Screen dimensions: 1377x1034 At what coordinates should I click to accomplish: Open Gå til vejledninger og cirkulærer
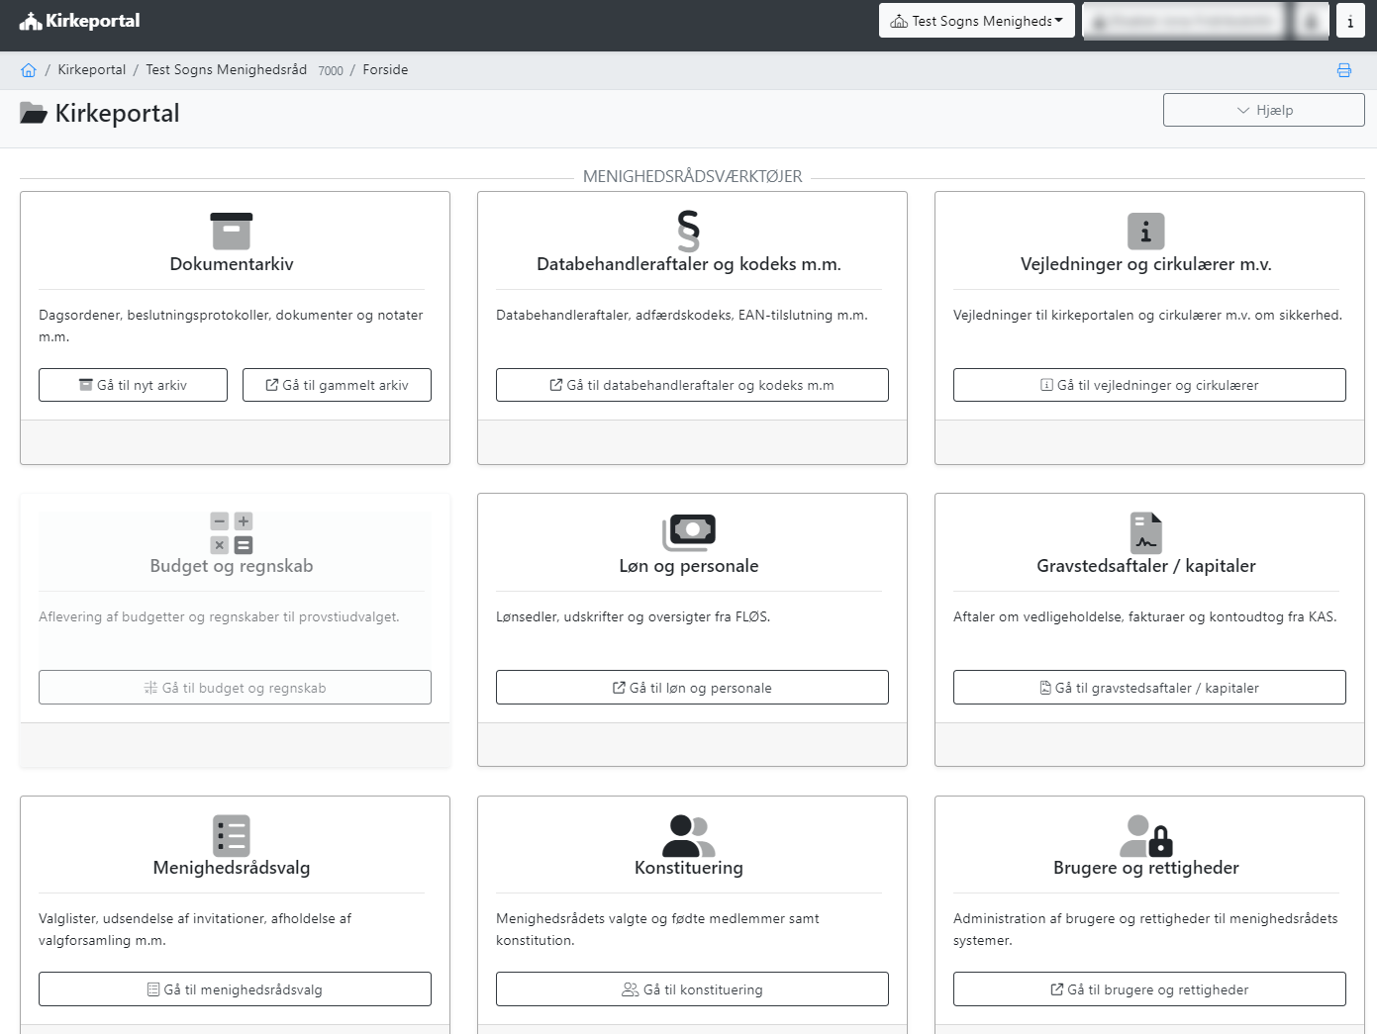click(1149, 385)
